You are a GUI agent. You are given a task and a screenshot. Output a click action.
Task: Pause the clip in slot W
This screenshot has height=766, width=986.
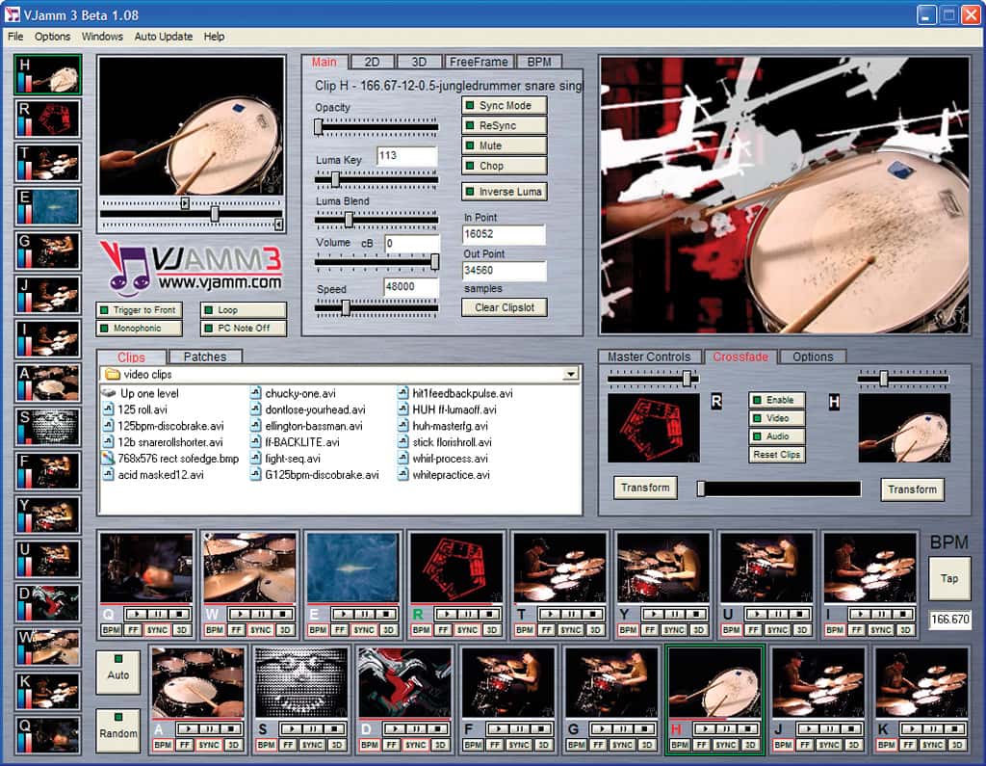tap(261, 614)
